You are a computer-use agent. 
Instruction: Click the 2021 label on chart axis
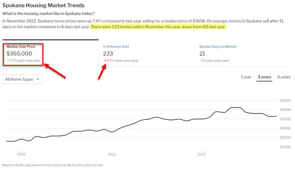click(112, 154)
